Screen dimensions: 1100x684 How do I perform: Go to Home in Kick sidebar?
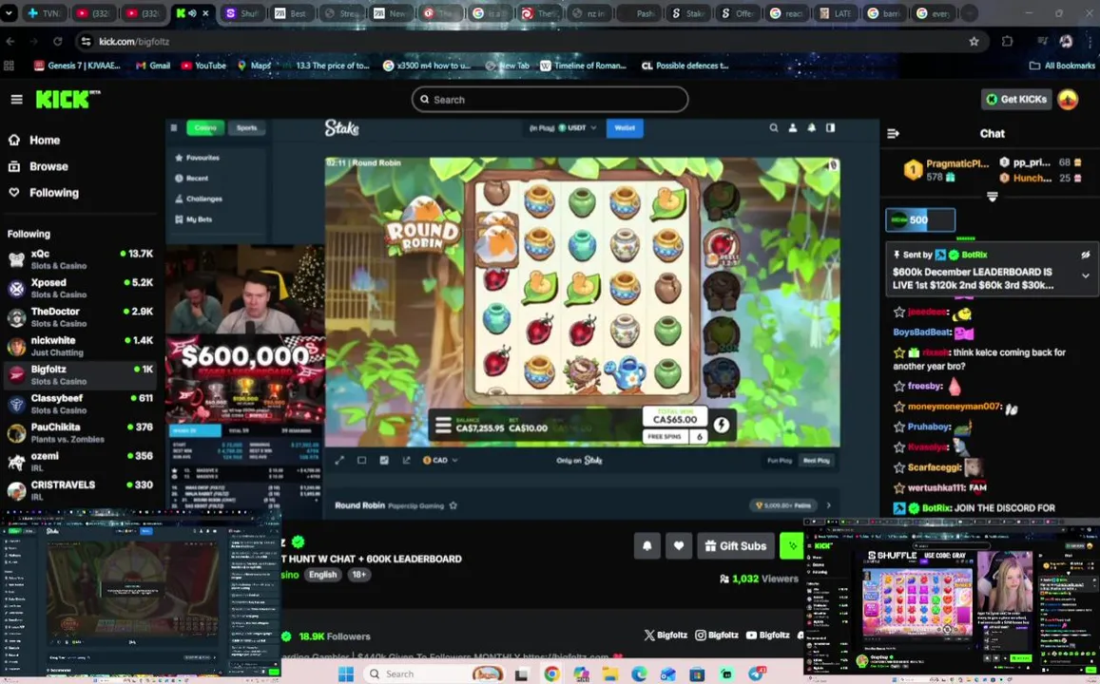coord(35,141)
